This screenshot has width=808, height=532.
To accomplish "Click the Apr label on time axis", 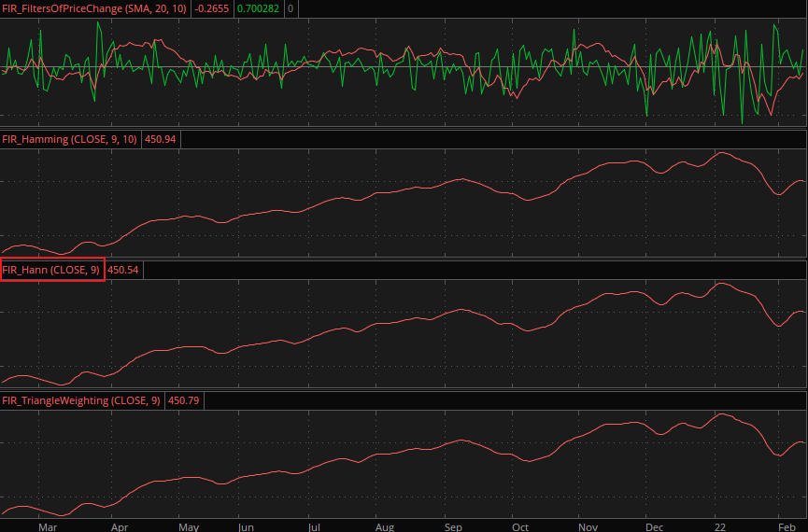I will tap(120, 525).
